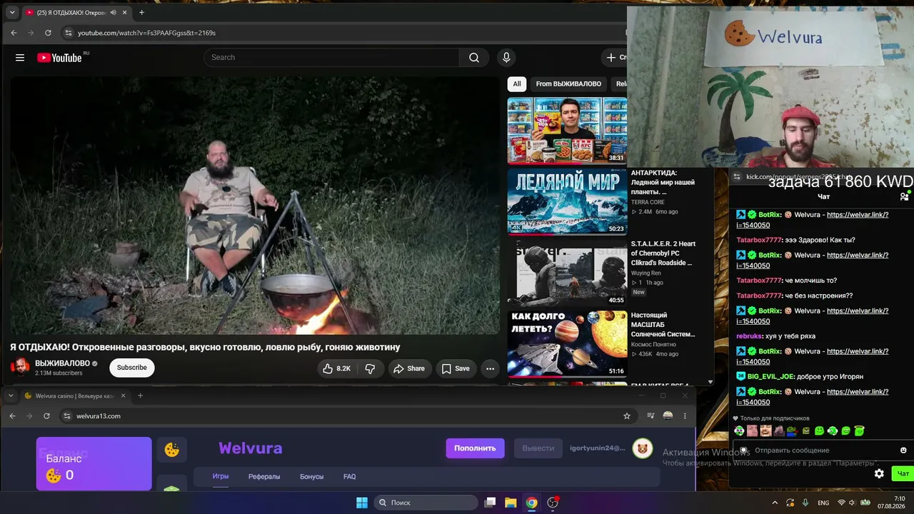The height and width of the screenshot is (514, 914).
Task: Click the taskbar Поиск search box
Action: pyautogui.click(x=426, y=503)
